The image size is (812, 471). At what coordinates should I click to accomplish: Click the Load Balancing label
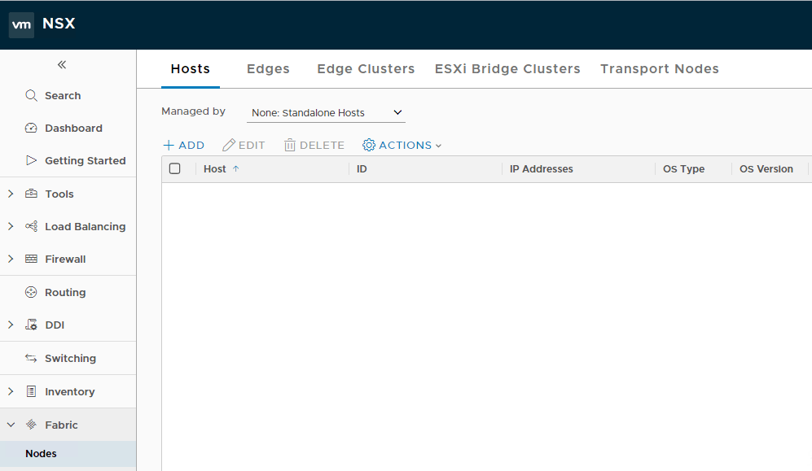point(85,226)
